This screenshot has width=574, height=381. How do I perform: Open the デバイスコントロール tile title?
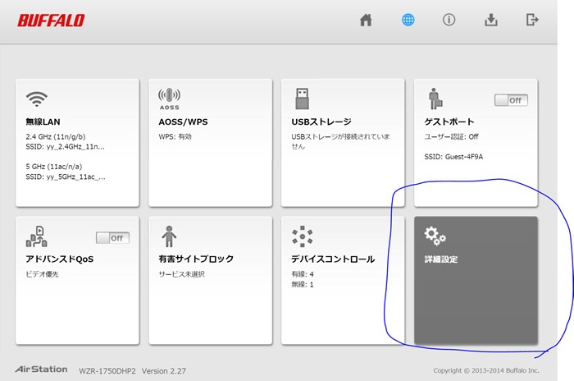333,259
